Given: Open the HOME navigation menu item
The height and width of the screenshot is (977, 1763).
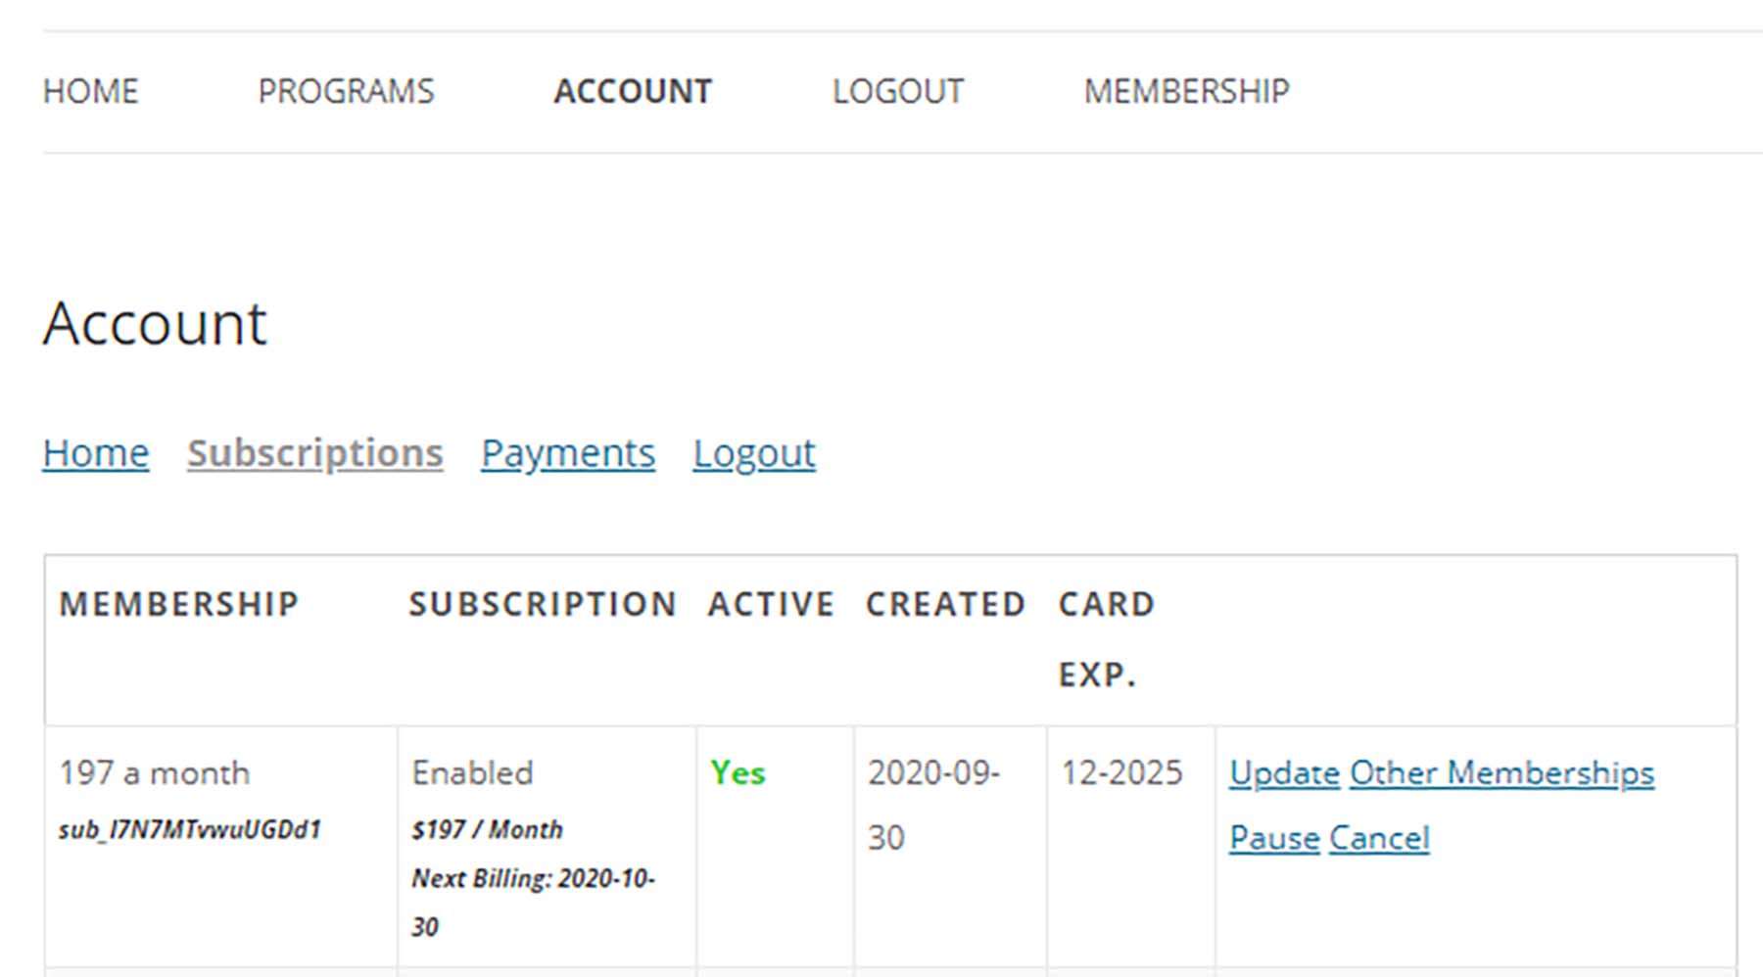Looking at the screenshot, I should pyautogui.click(x=90, y=91).
